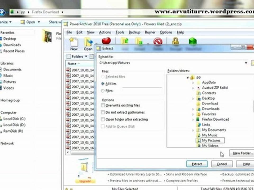Click the file list horizontal scrollbar left arrow
This screenshot has width=254, height=190.
pos(68,152)
